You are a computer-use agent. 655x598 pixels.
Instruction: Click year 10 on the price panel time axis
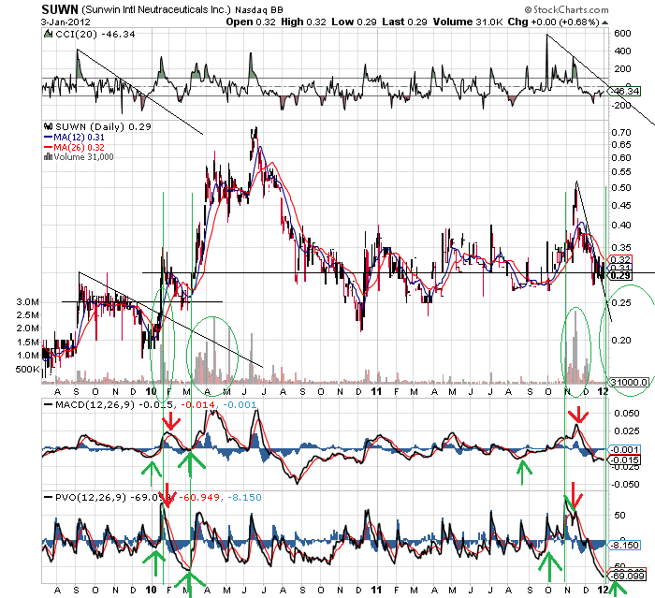point(152,391)
